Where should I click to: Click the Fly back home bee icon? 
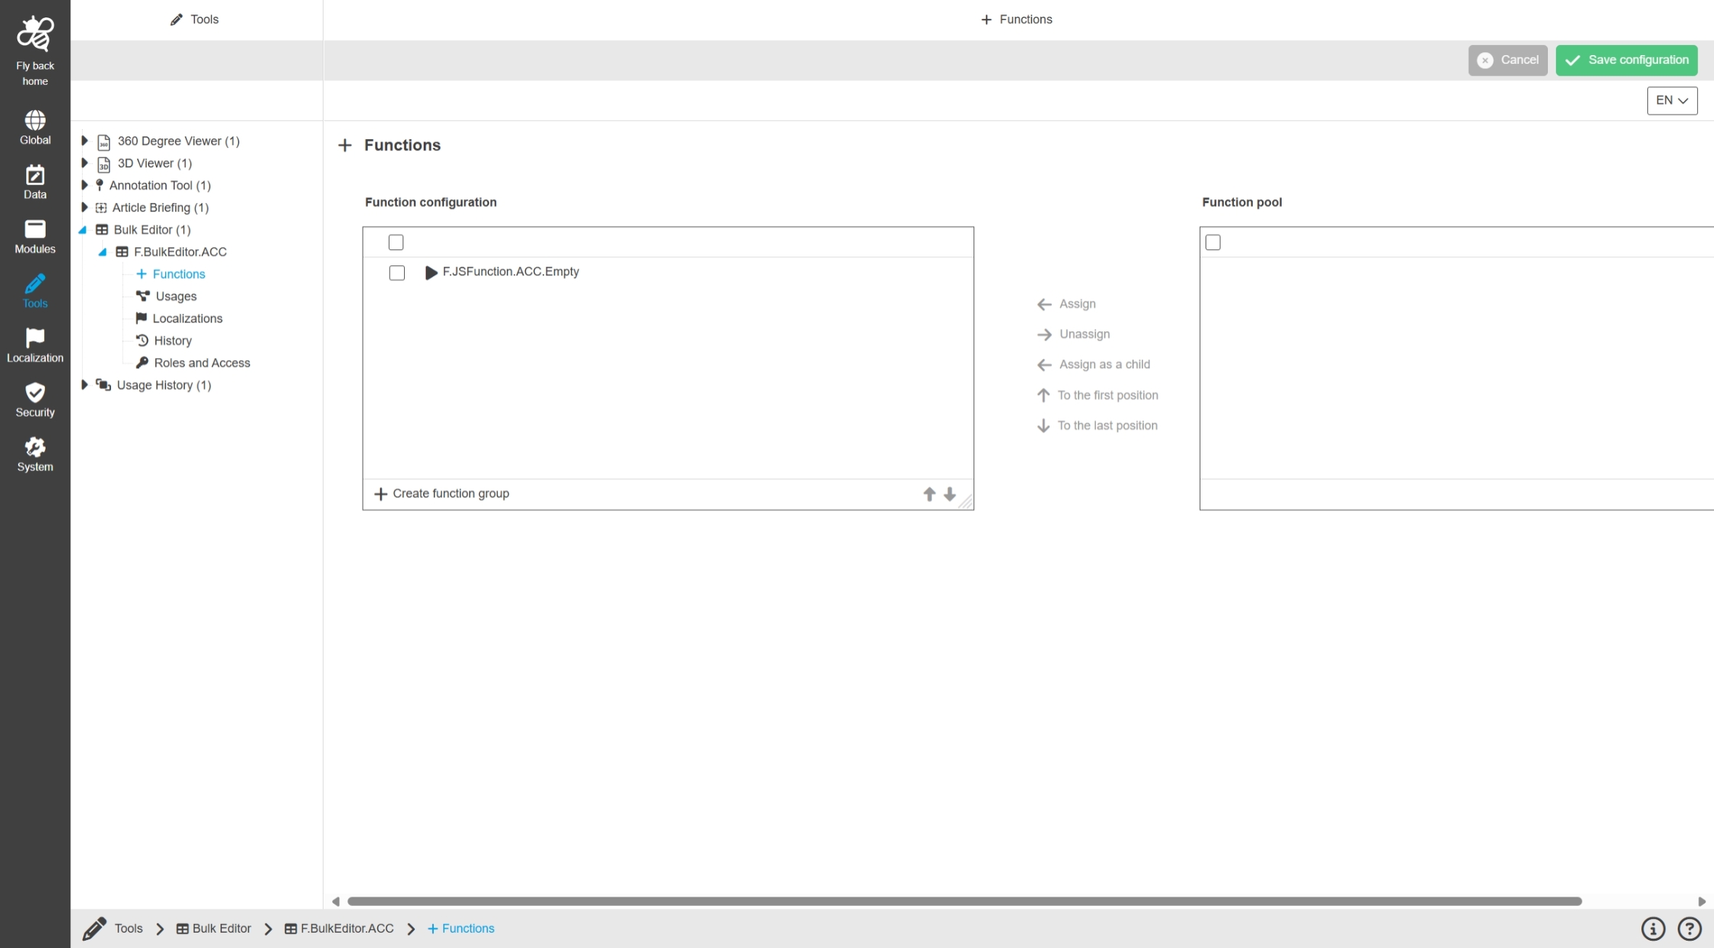(x=35, y=34)
